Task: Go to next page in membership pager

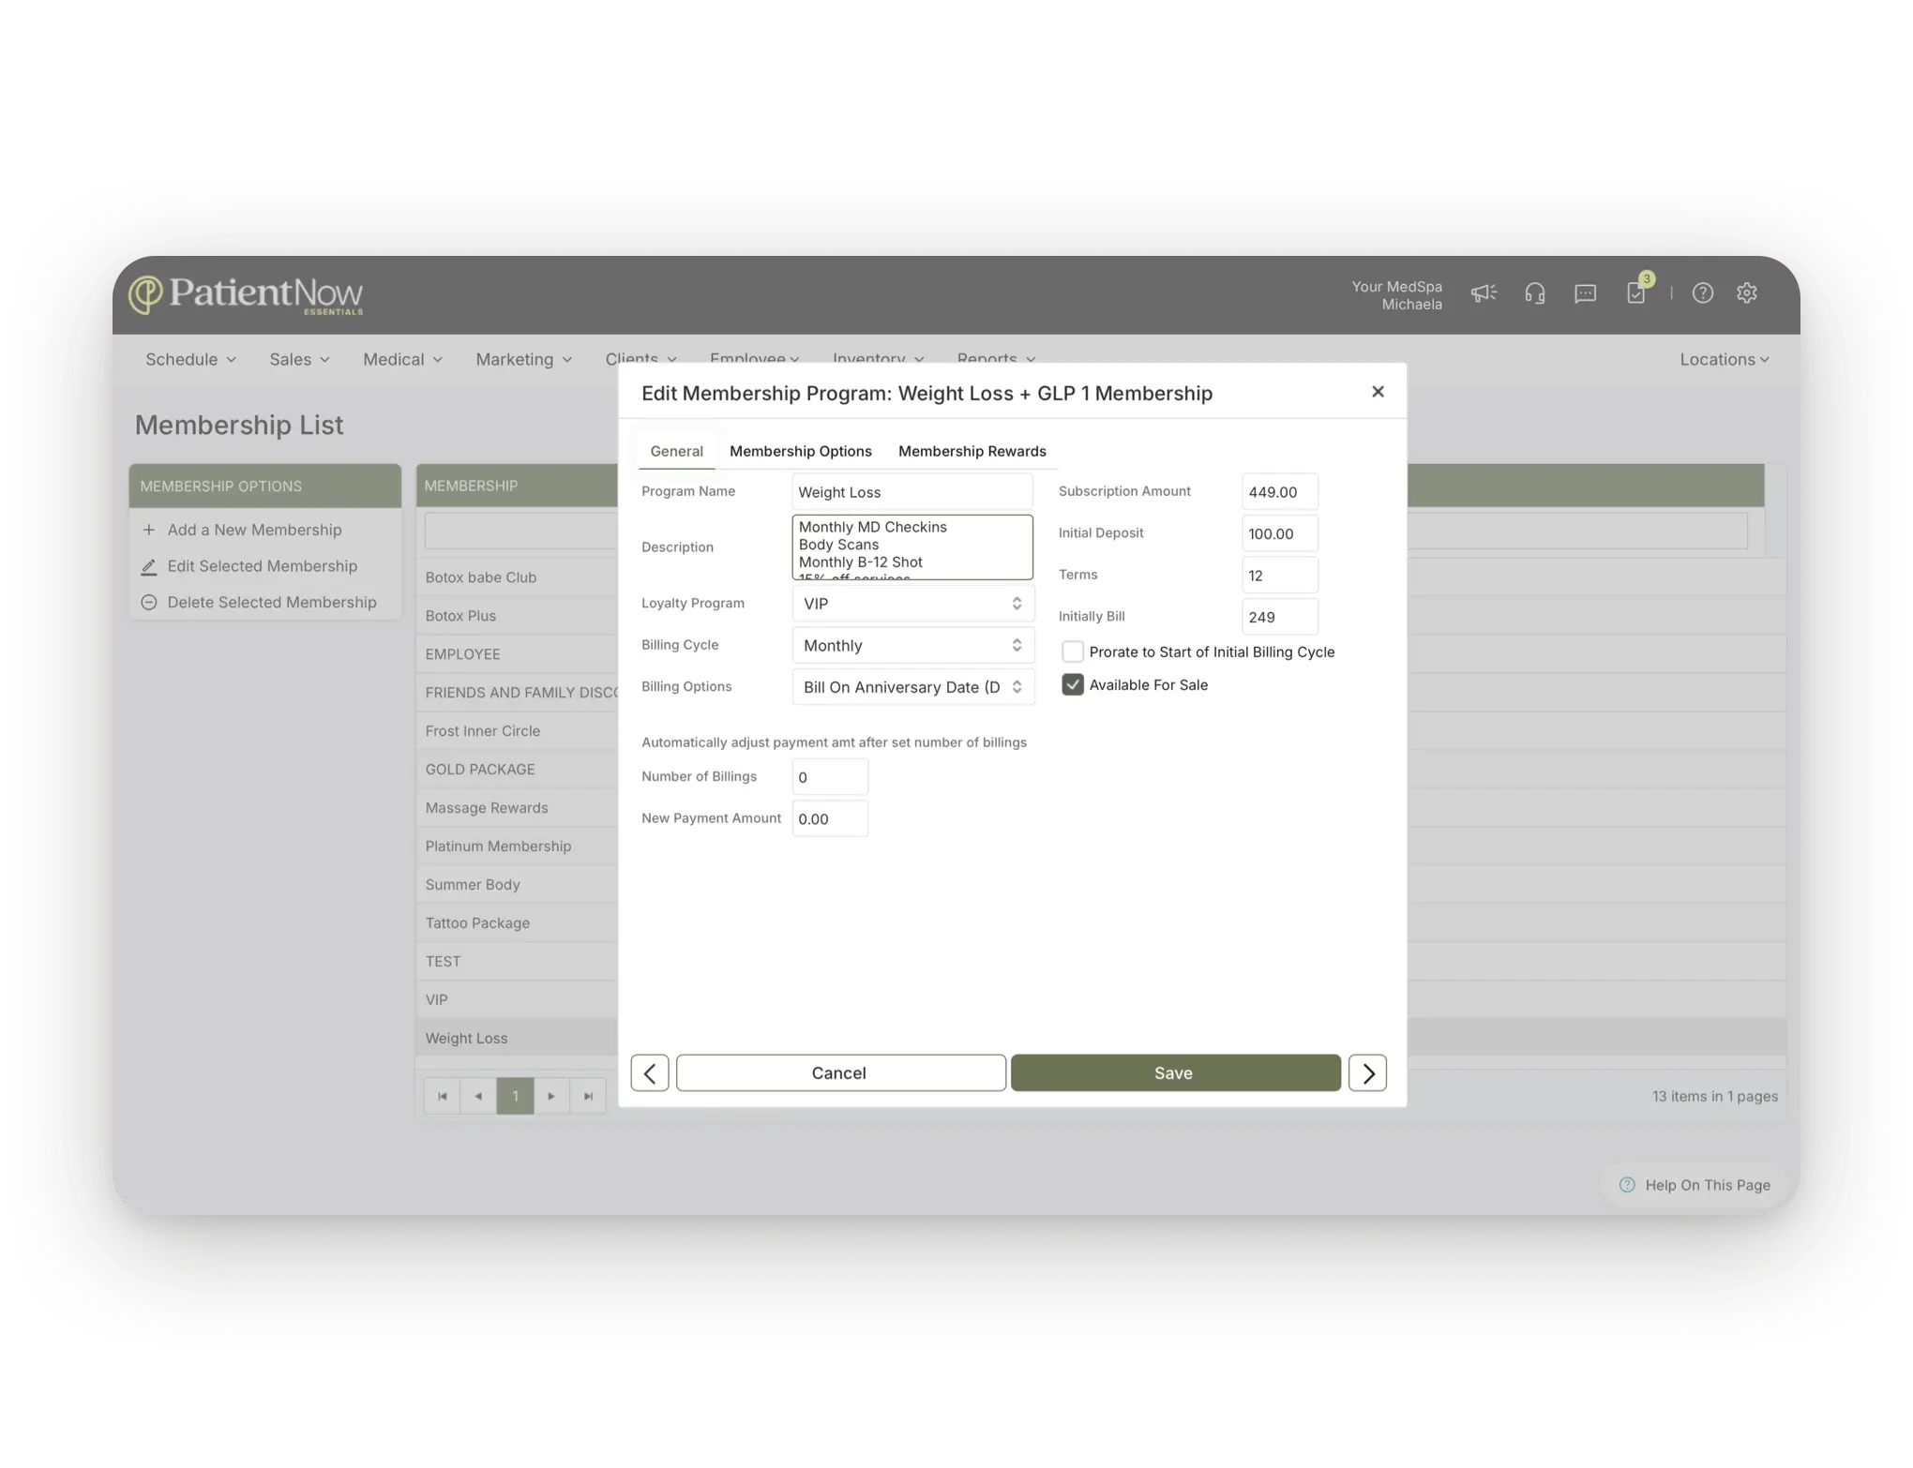Action: coord(551,1096)
